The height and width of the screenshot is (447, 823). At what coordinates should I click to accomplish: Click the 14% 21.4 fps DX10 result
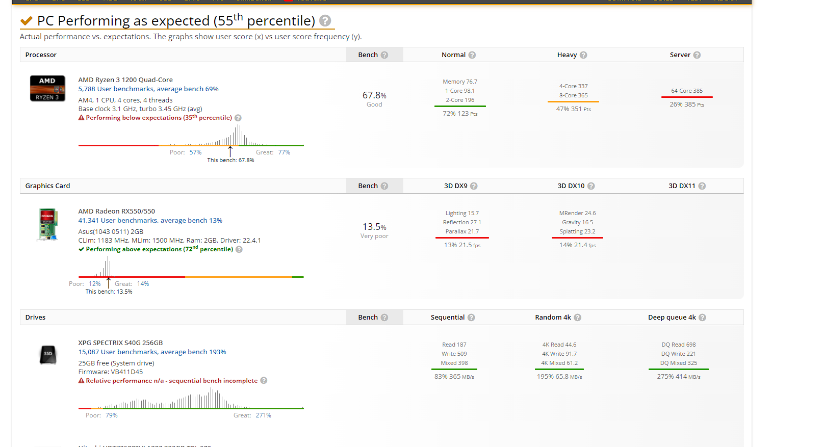click(577, 245)
